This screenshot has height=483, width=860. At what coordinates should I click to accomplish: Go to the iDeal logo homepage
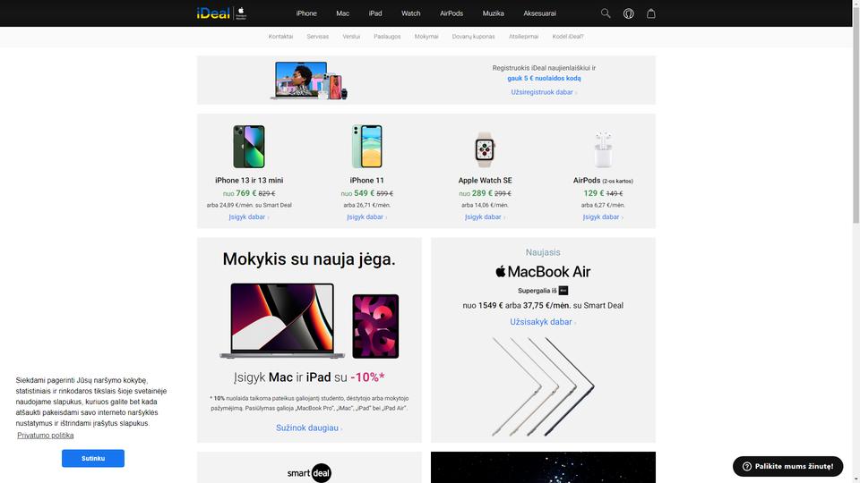click(x=221, y=13)
